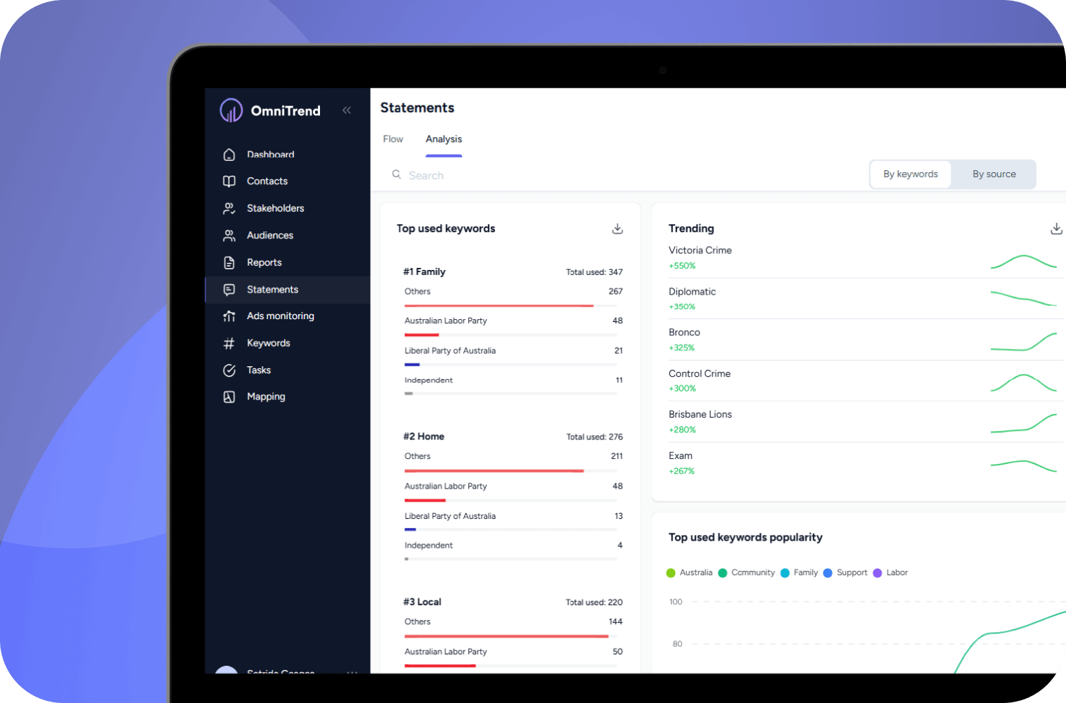Download the Trending data
Viewport: 1066px width, 703px height.
point(1056,228)
